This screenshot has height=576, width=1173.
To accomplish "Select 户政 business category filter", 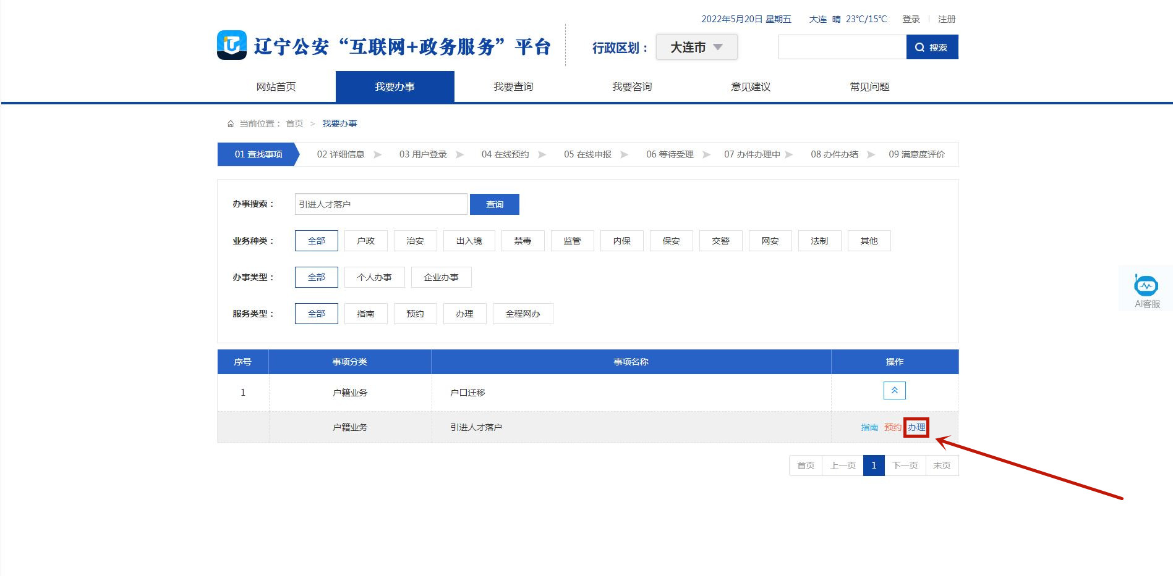I will pos(365,241).
